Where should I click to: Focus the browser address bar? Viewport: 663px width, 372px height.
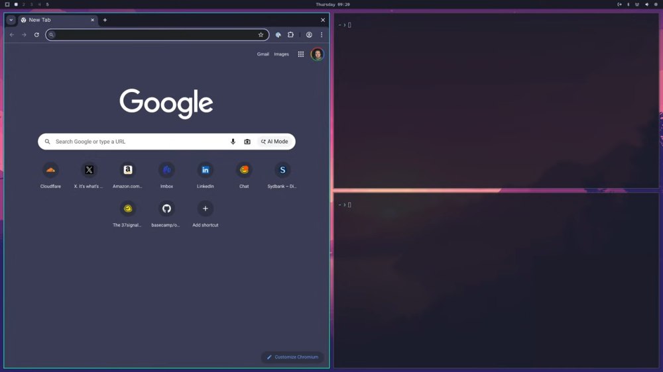[157, 34]
